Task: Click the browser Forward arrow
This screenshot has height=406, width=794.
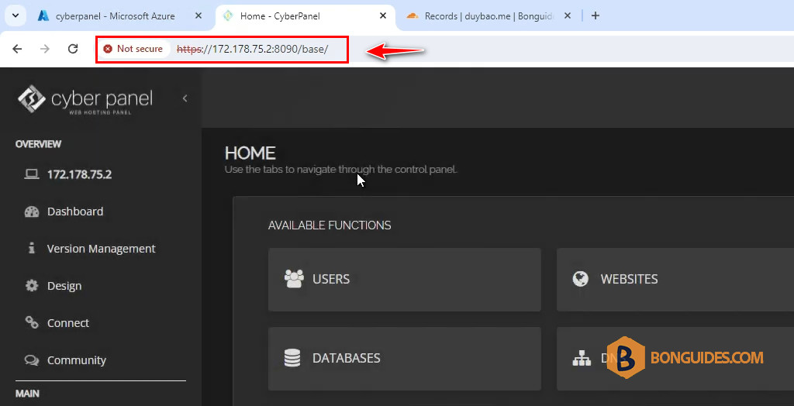Action: pos(45,49)
